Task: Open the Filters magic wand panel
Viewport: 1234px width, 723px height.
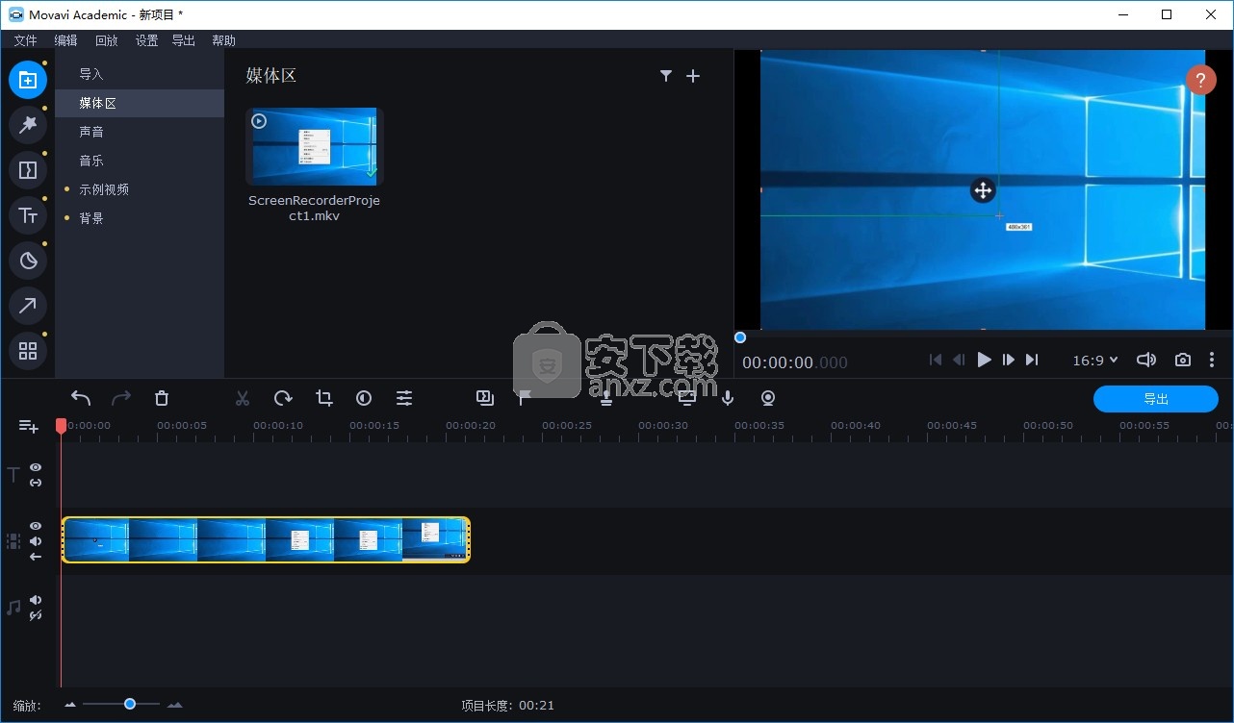Action: (x=28, y=125)
